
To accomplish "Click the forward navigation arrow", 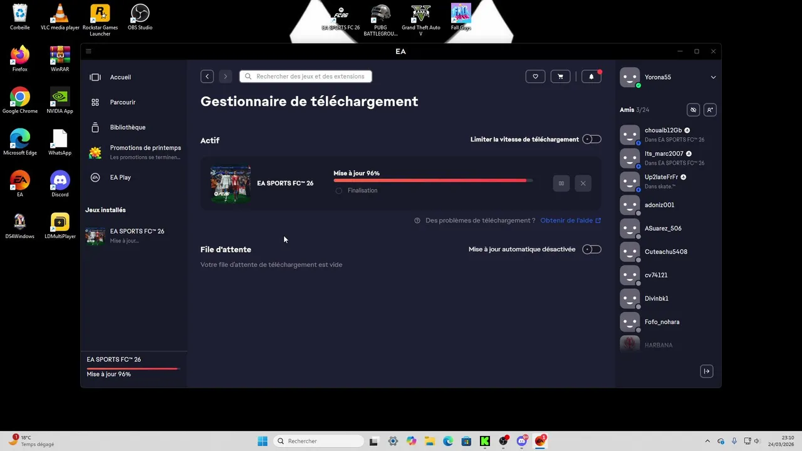I will 226,76.
